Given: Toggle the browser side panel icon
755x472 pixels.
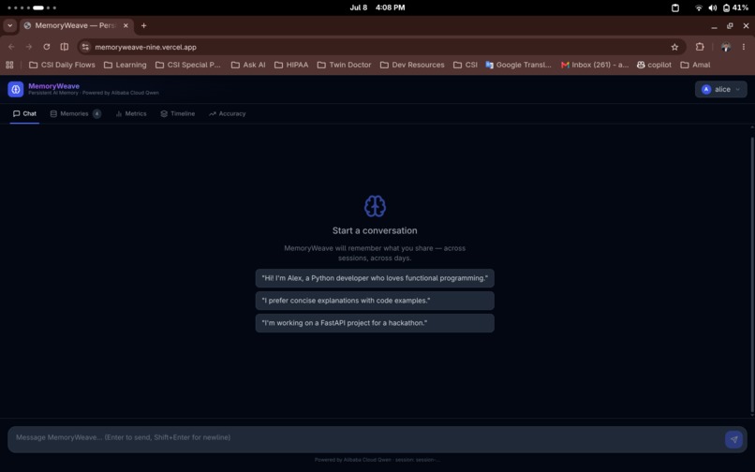Looking at the screenshot, I should click(64, 47).
